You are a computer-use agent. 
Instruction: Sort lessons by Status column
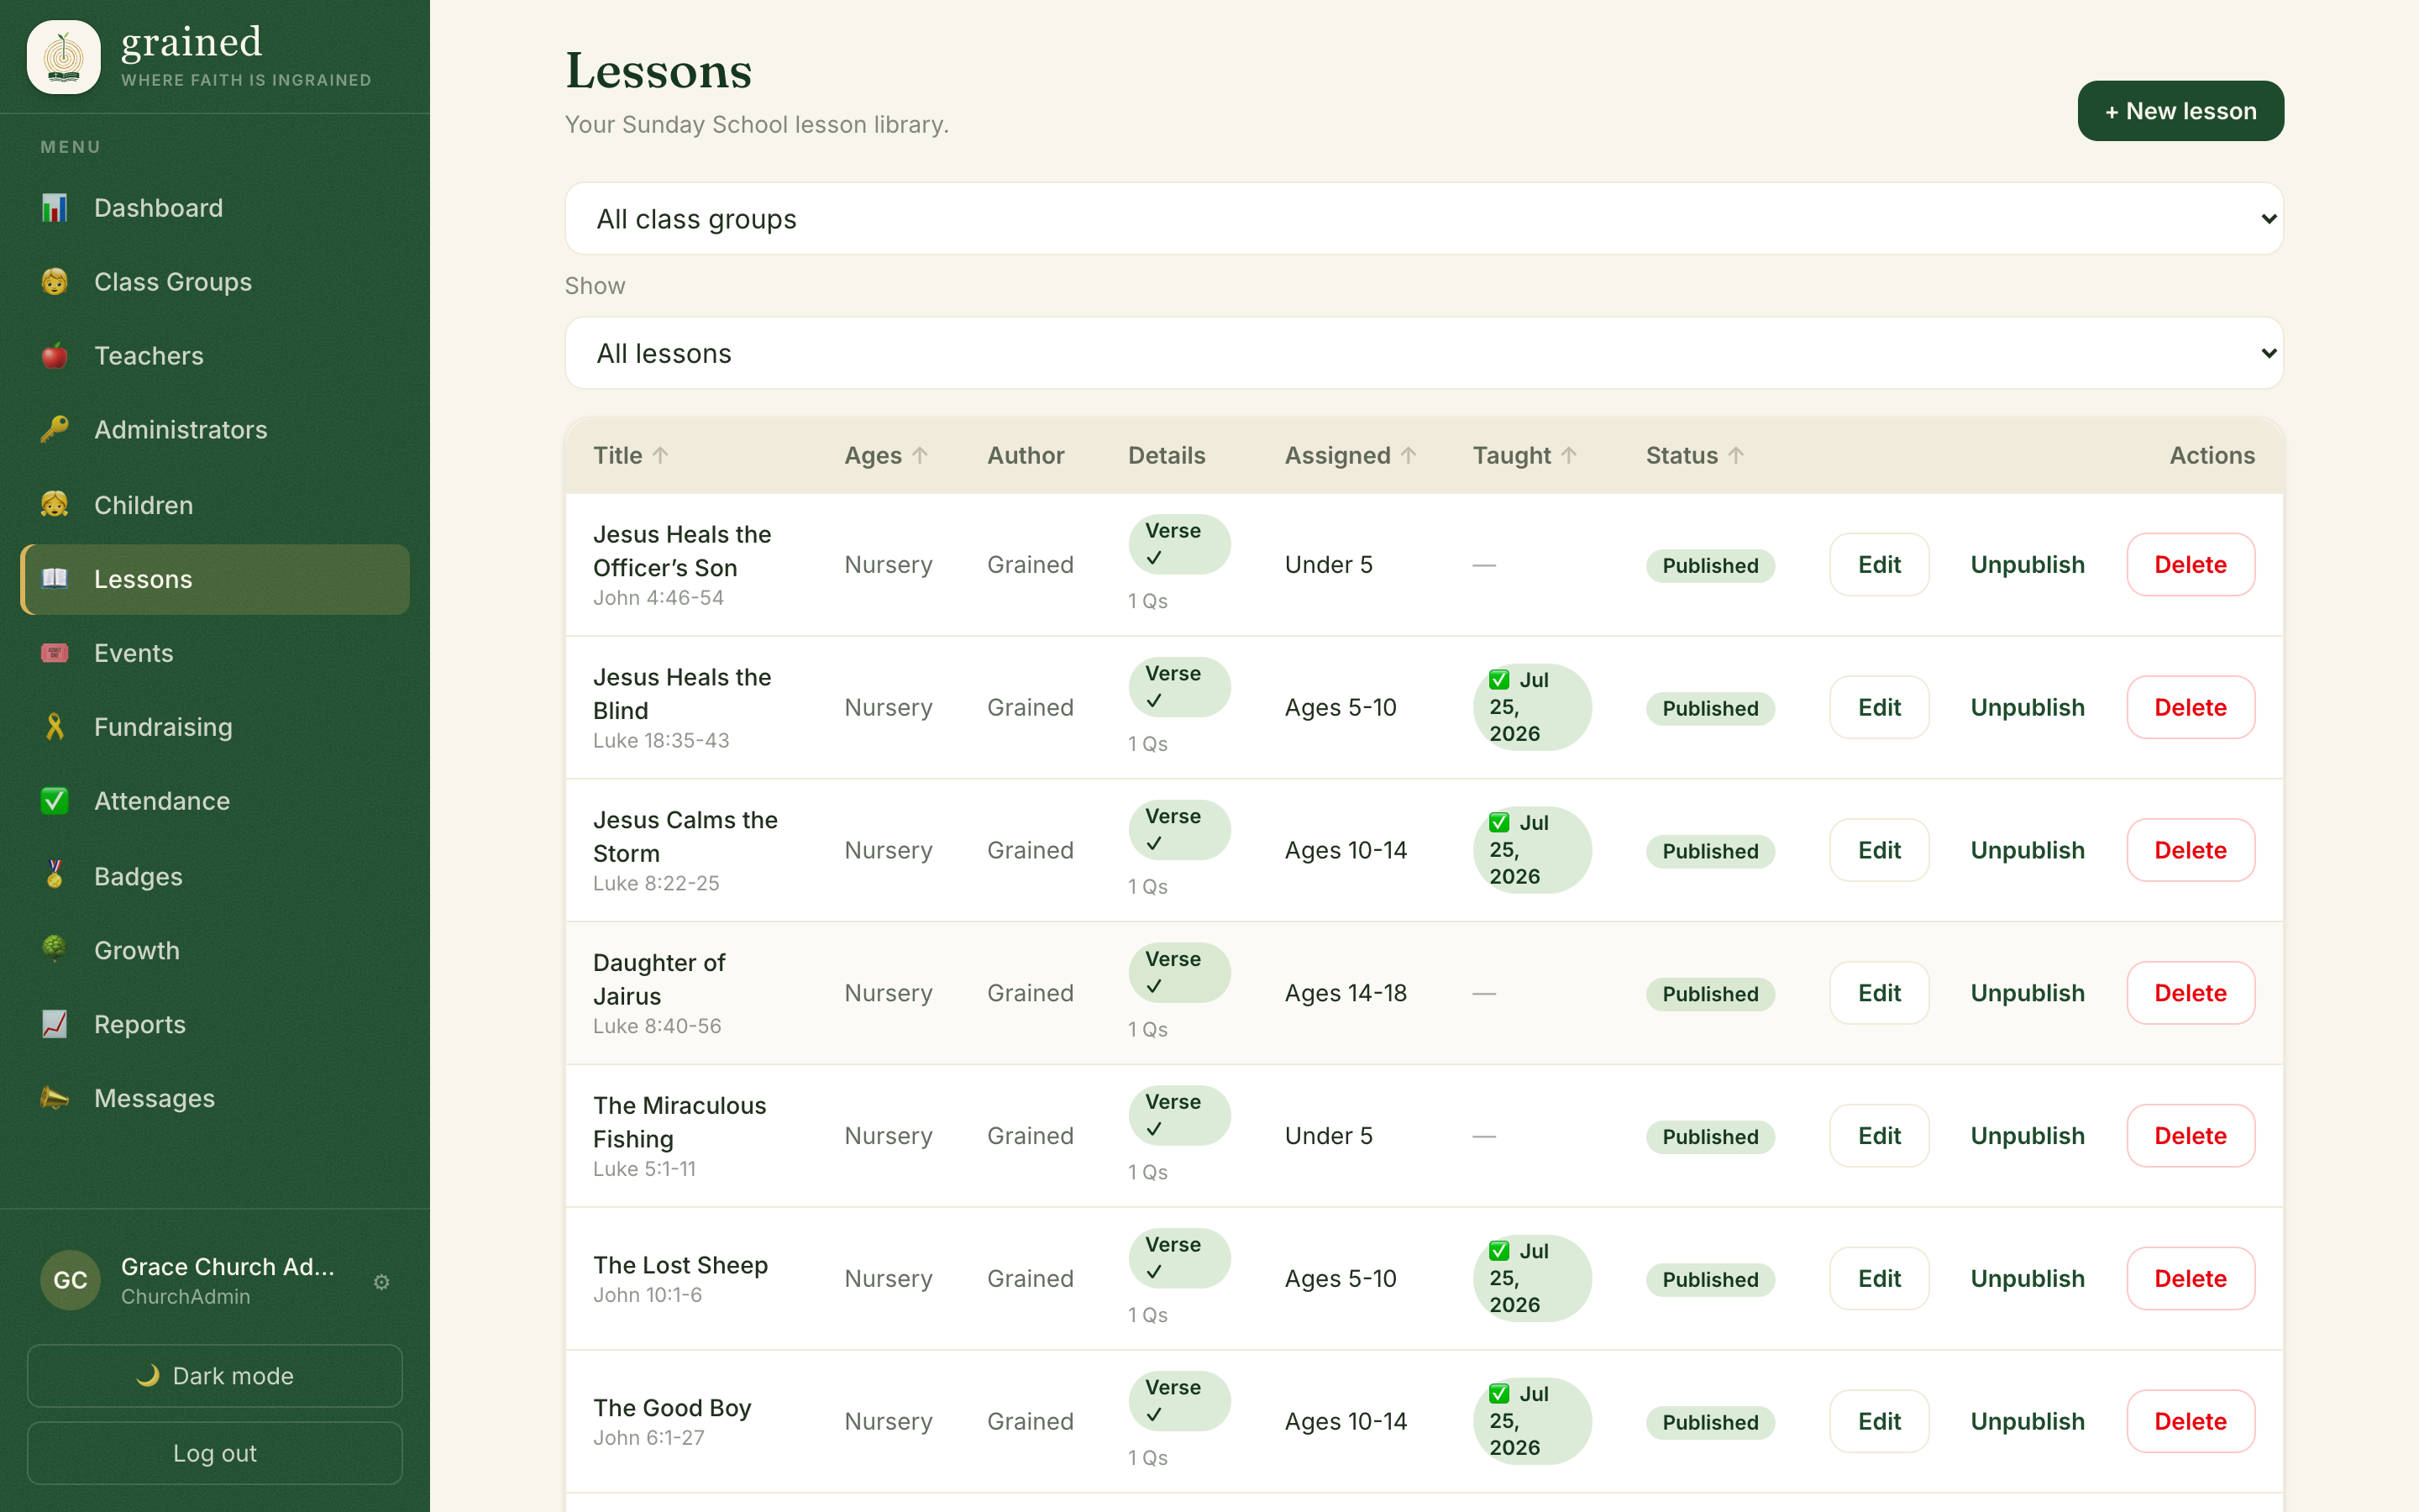click(x=1695, y=456)
